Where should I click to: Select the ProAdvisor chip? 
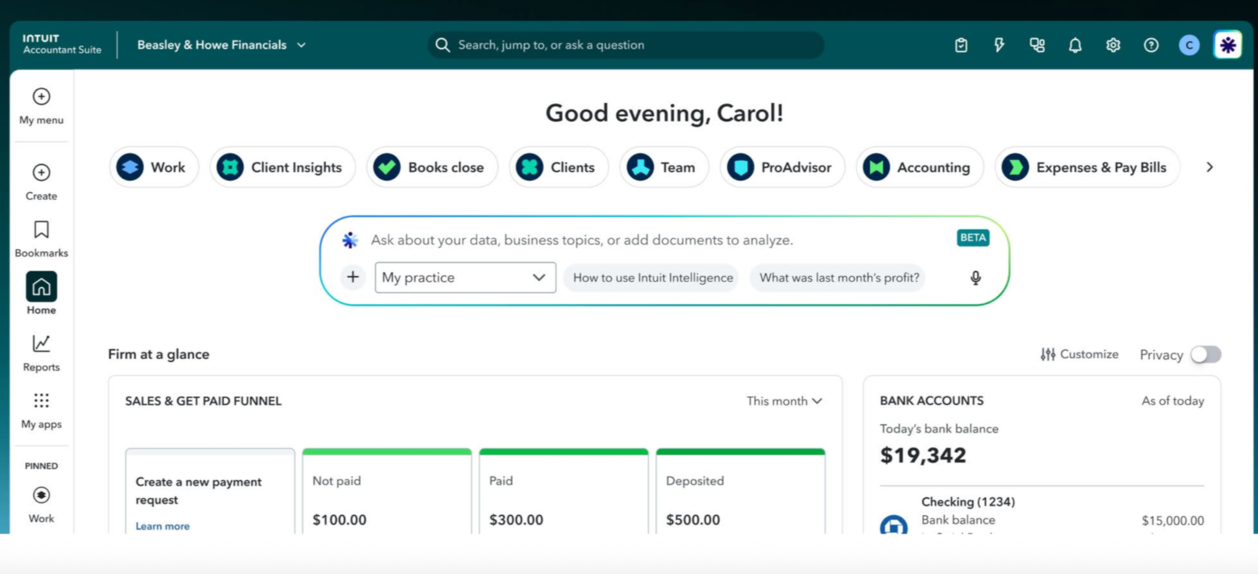782,168
